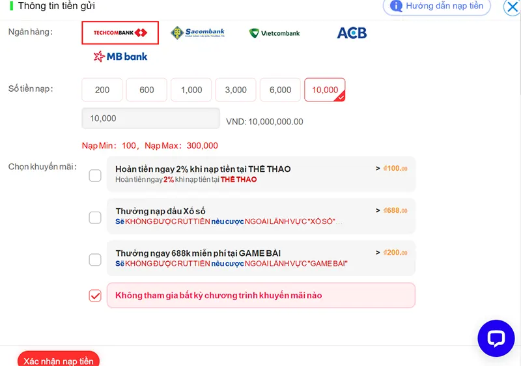Close the deposit dialog with the X
The height and width of the screenshot is (366, 521).
513,7
